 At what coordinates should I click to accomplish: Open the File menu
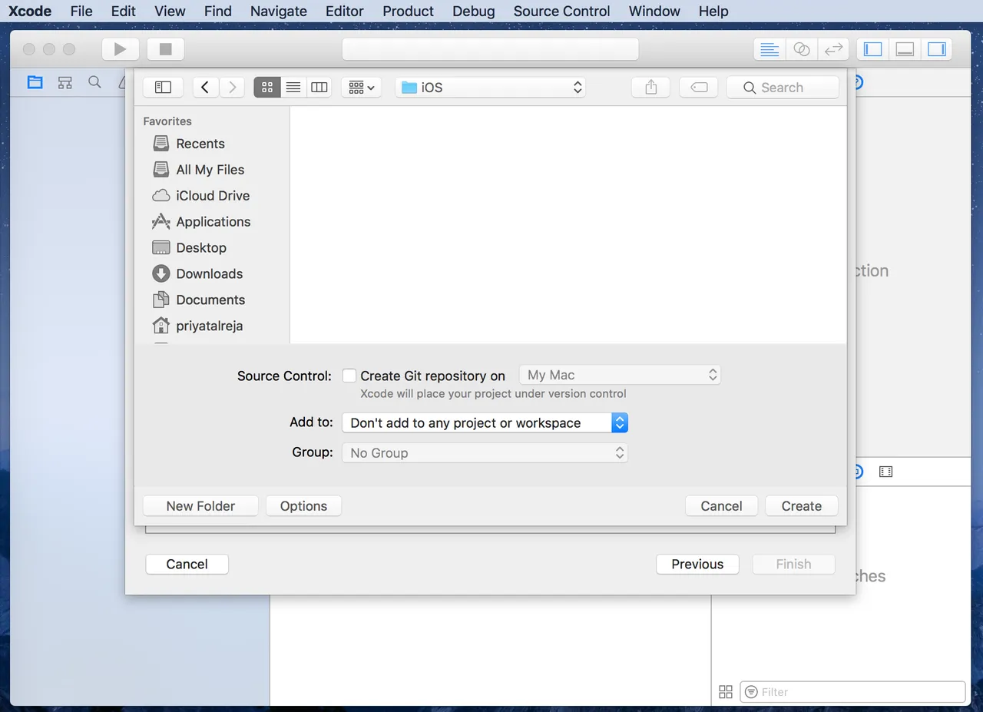tap(81, 11)
